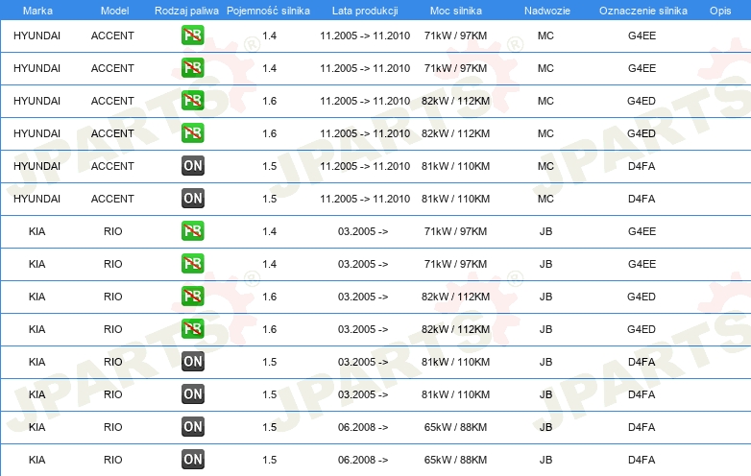751x476 pixels.
Task: Click the Model column header
Action: (x=114, y=11)
